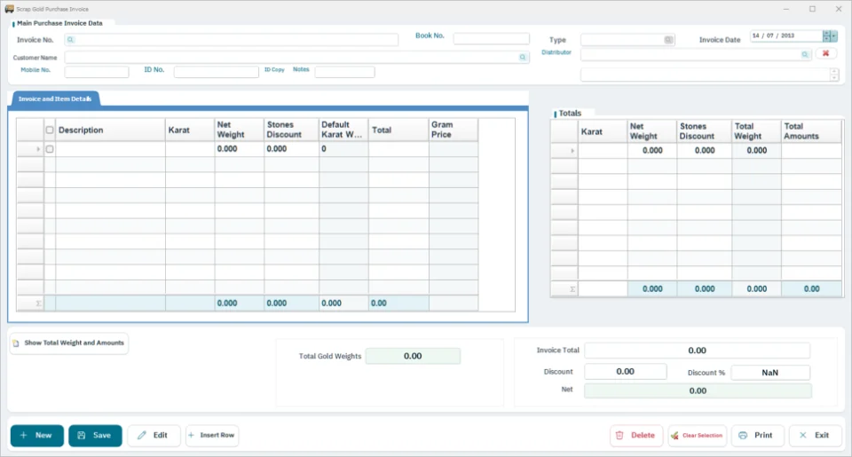Click the first row arrow indicator in Totals grid
Image resolution: width=852 pixels, height=457 pixels.
click(x=572, y=151)
